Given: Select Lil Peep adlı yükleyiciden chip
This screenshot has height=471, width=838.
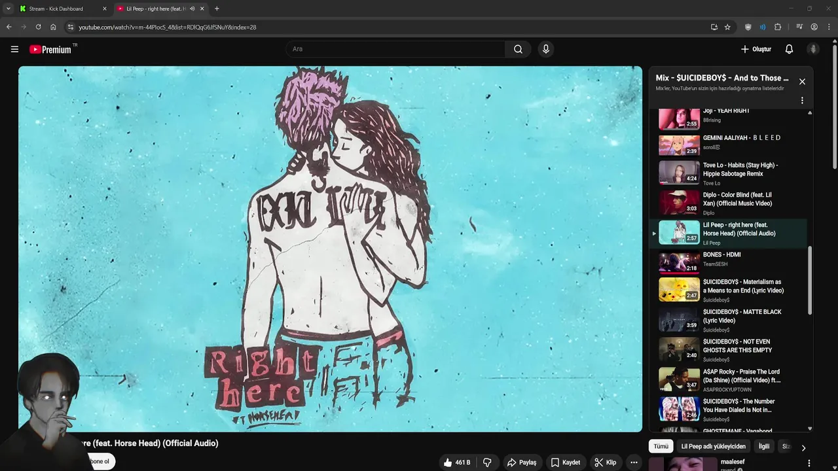Looking at the screenshot, I should pyautogui.click(x=713, y=446).
